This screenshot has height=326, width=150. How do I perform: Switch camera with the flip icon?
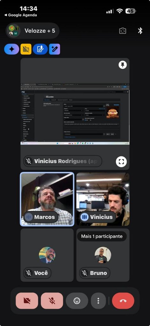tap(123, 31)
